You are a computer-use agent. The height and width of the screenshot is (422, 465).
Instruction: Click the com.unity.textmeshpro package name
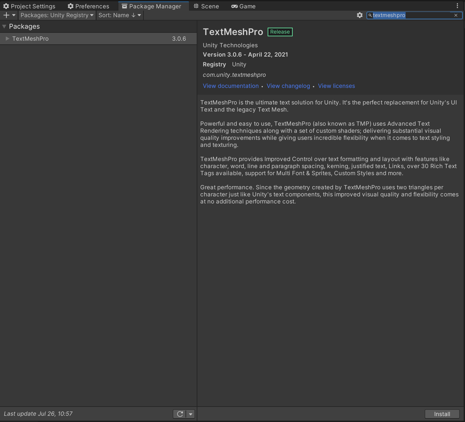pos(234,75)
